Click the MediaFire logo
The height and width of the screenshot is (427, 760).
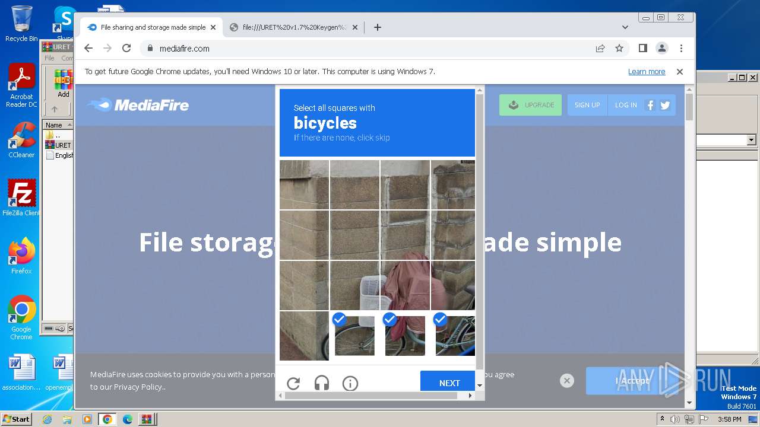click(x=138, y=105)
